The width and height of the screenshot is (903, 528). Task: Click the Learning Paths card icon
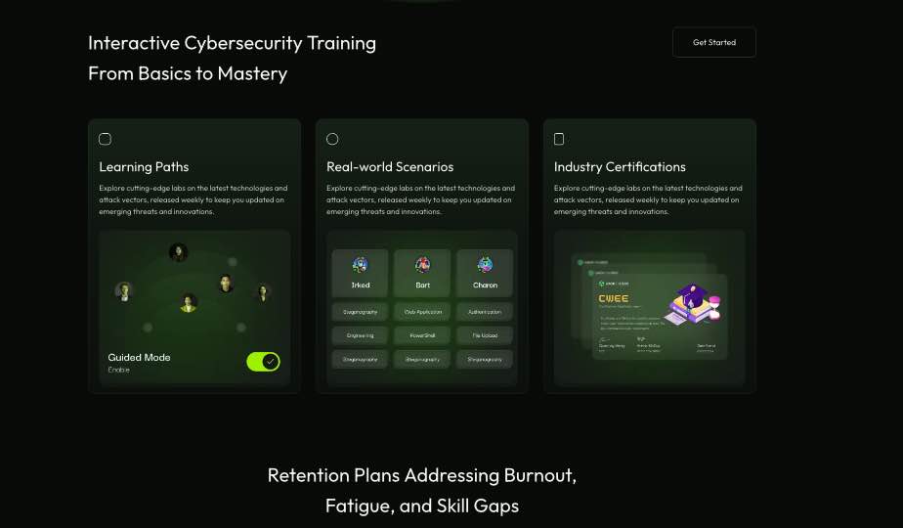(x=105, y=139)
